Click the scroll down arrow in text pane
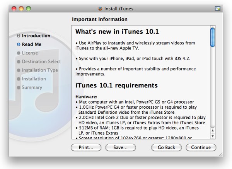Screen dimensions: 232x169 [213, 136]
